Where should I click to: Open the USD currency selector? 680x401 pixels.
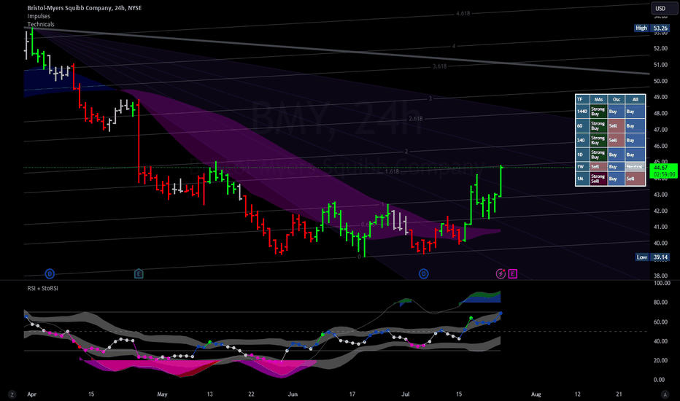[664, 8]
